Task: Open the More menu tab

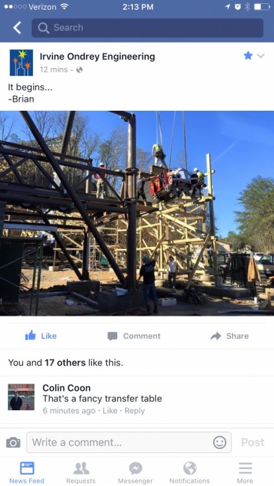Action: point(245,472)
